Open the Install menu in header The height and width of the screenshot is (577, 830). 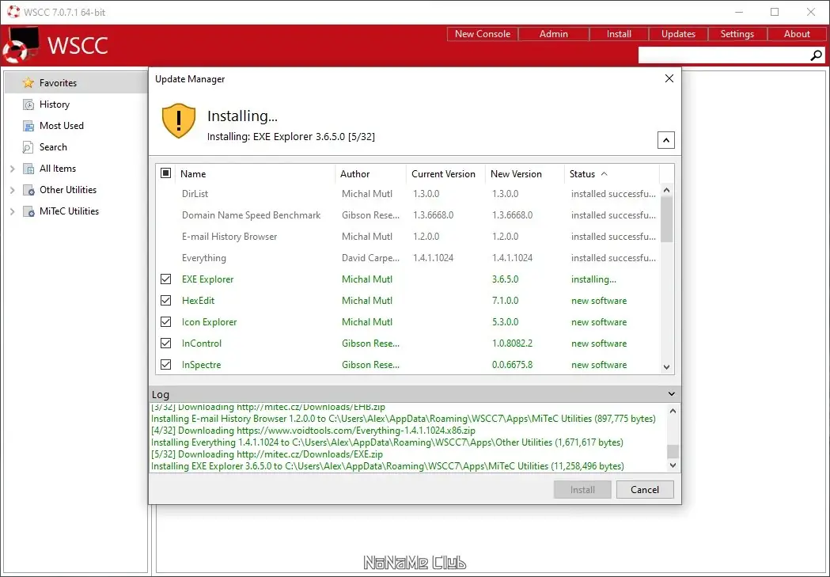point(619,34)
